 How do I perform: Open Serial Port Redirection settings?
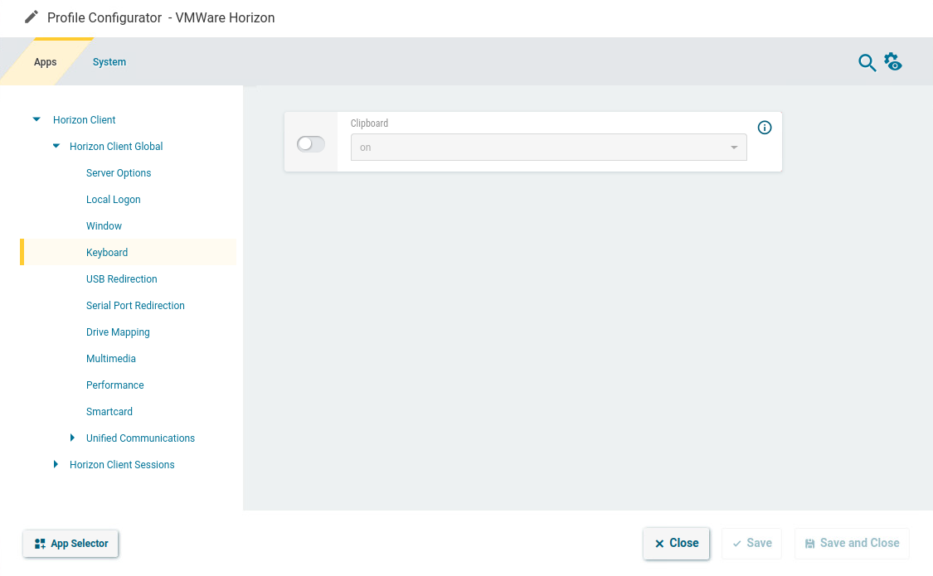pyautogui.click(x=135, y=306)
